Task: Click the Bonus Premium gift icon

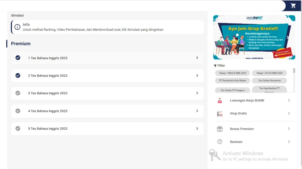Action: (220, 129)
